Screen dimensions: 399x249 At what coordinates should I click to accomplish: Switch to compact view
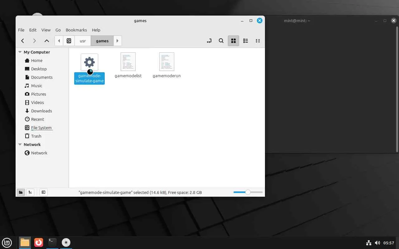tap(258, 41)
